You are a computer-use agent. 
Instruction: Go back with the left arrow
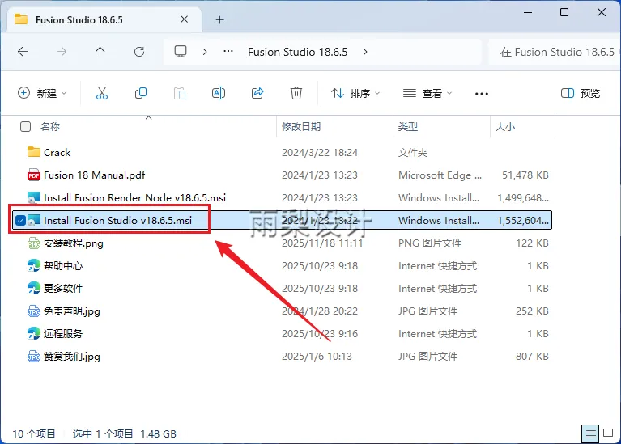click(x=23, y=52)
